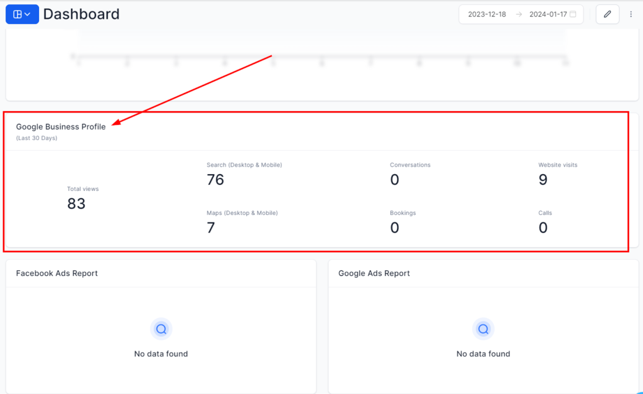Click the magnifier icon in Facebook Ads Report
The image size is (643, 394).
pos(161,329)
